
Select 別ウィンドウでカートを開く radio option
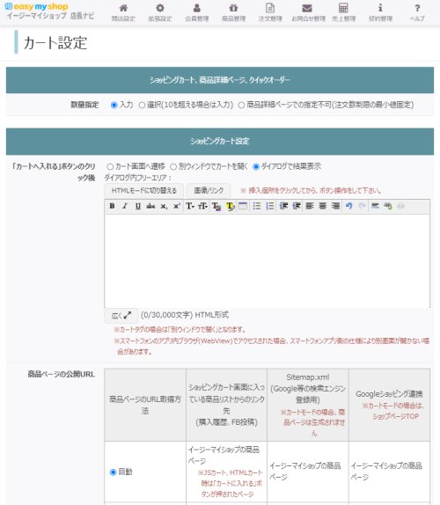point(173,166)
